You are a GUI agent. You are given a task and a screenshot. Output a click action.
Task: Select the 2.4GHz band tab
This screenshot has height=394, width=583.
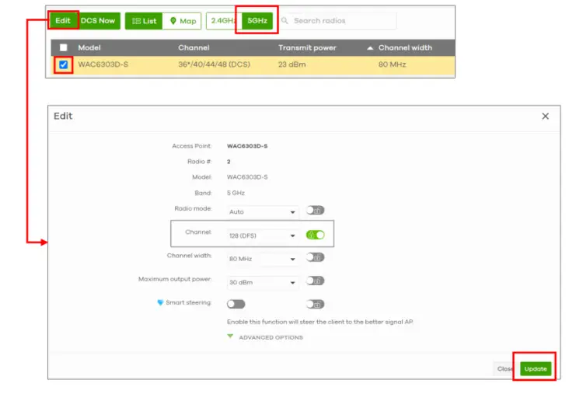(x=224, y=21)
